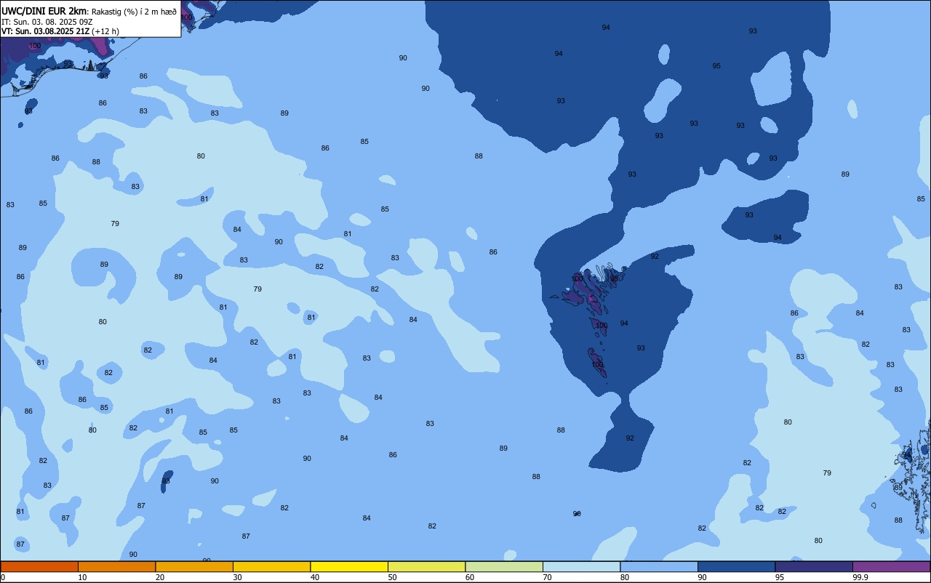This screenshot has height=583, width=931.
Task: Click the purple legend swatch above 99.9
Action: click(891, 566)
